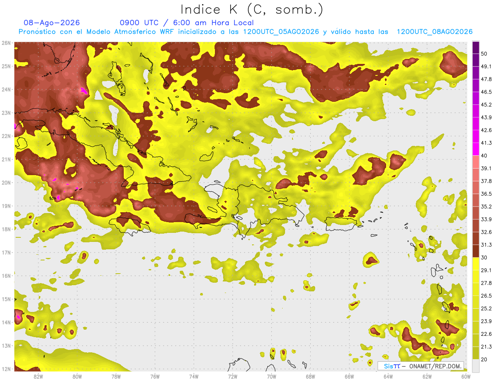Click the color scale value '39.1'
The image size is (495, 382).
tap(486, 168)
